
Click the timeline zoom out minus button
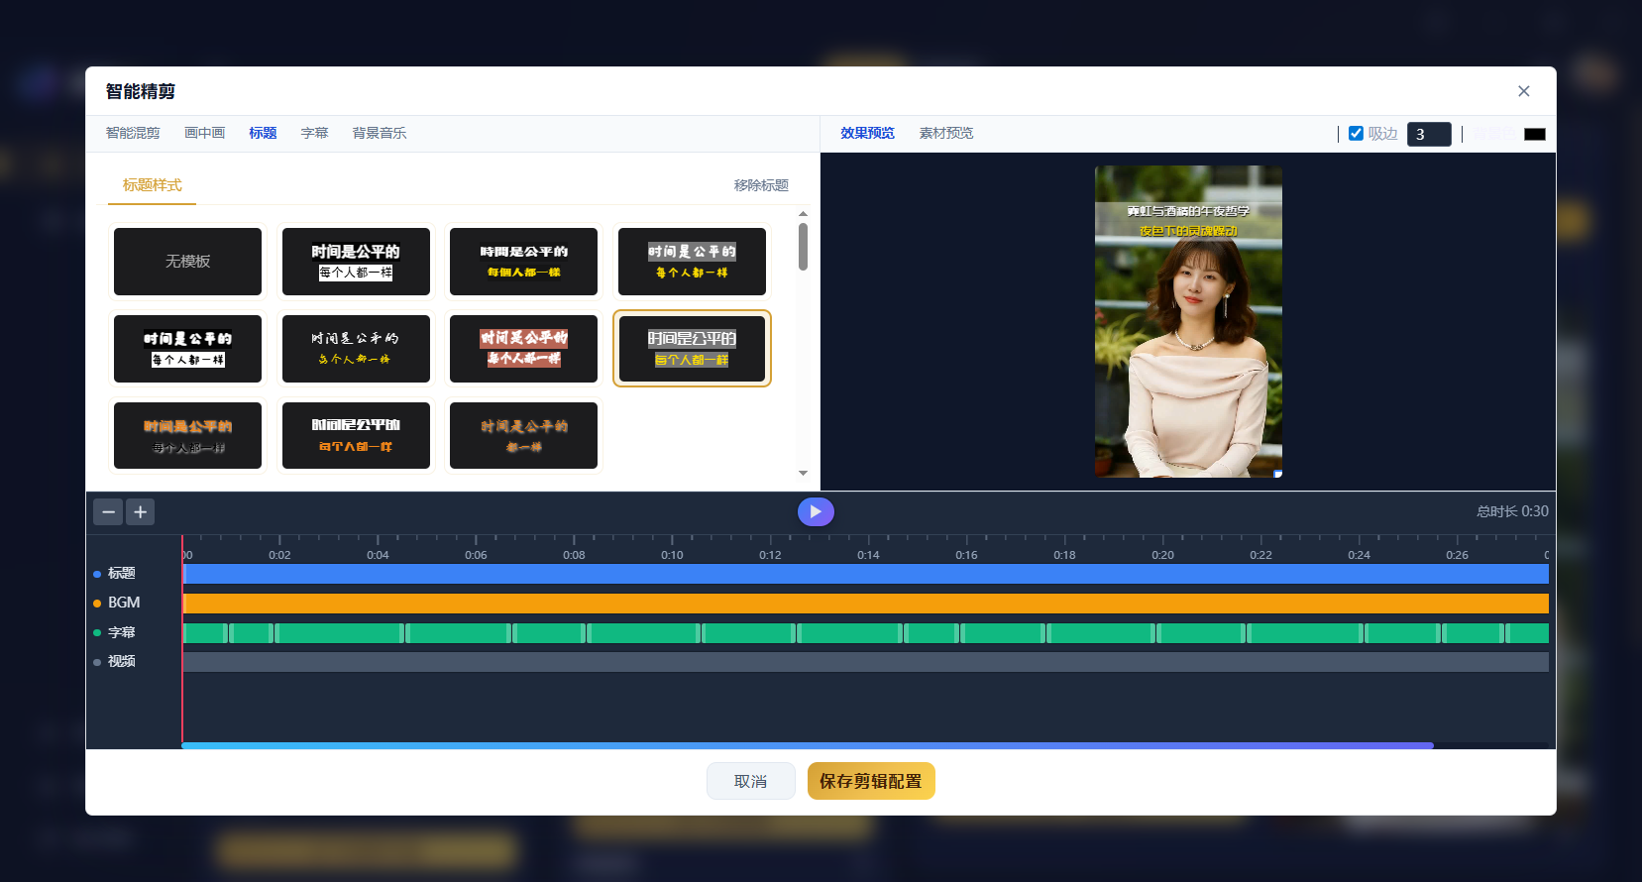pyautogui.click(x=108, y=512)
